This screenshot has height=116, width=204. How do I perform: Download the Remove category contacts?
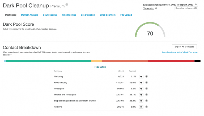[x=141, y=107]
